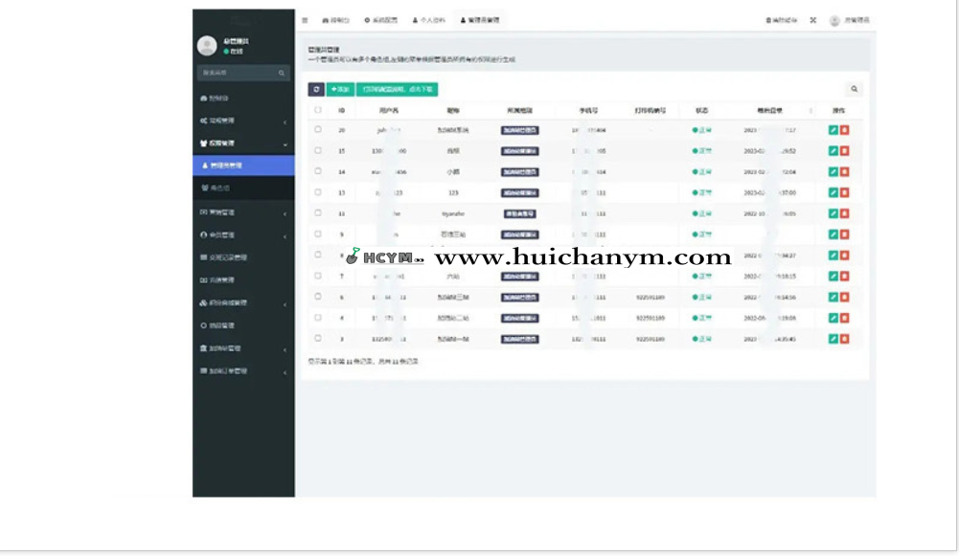Edit the admin row with ID 9
The width and height of the screenshot is (959, 556).
point(833,234)
